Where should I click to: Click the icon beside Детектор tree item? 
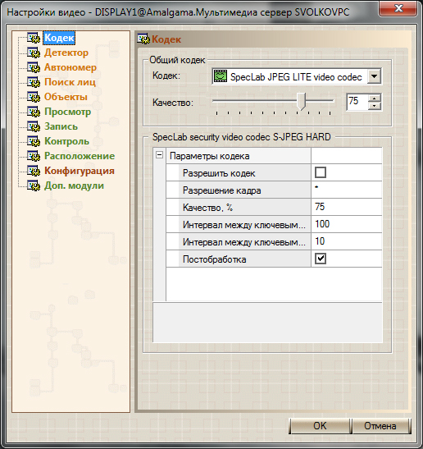(34, 53)
